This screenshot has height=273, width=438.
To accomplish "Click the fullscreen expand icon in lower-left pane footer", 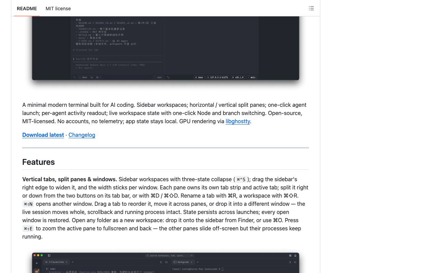I will (x=74, y=77).
